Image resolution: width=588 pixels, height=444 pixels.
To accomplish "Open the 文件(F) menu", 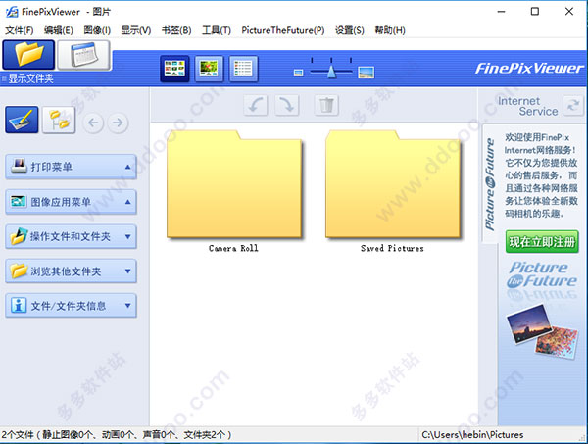I will (x=20, y=30).
